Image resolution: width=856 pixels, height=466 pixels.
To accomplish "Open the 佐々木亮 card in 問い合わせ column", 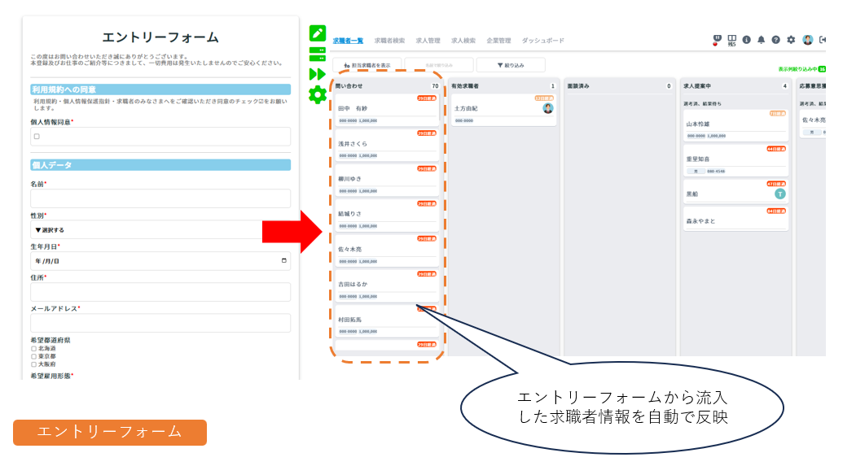I will (387, 250).
